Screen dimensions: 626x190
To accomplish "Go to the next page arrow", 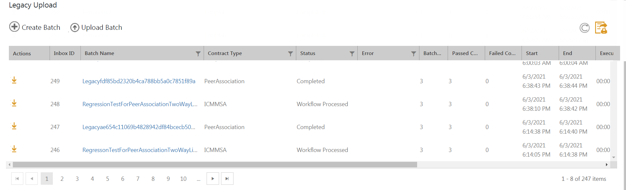I will 213,179.
